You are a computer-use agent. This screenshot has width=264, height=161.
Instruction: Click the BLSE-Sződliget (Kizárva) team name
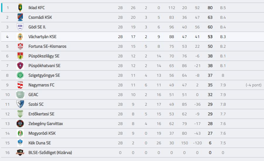click(50, 153)
